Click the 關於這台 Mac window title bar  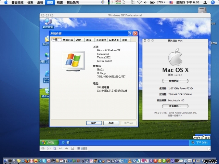coord(175,40)
